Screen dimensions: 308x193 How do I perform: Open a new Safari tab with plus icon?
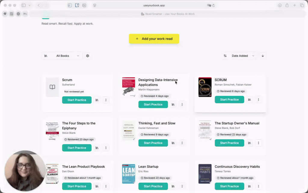(x=294, y=5)
